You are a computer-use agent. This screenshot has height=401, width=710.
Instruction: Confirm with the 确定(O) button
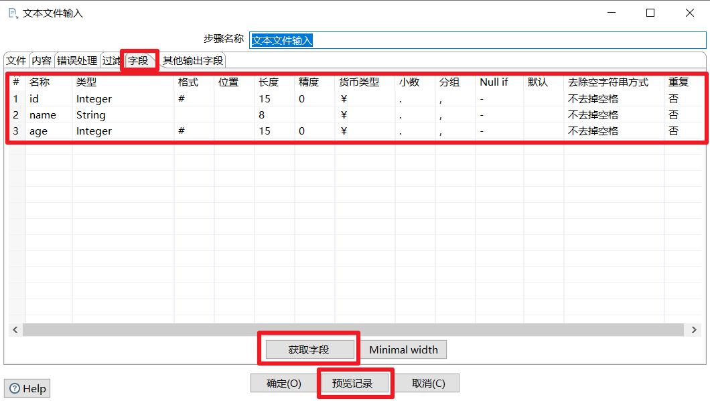pyautogui.click(x=284, y=384)
